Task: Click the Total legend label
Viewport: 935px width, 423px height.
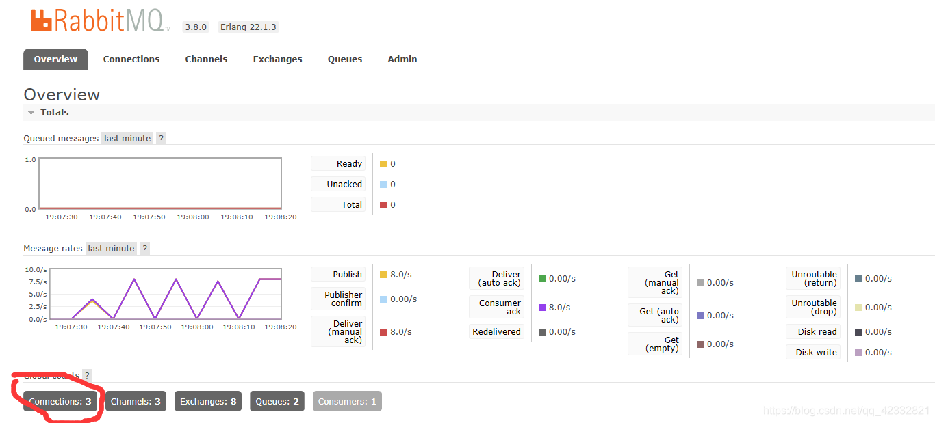Action: coord(338,204)
